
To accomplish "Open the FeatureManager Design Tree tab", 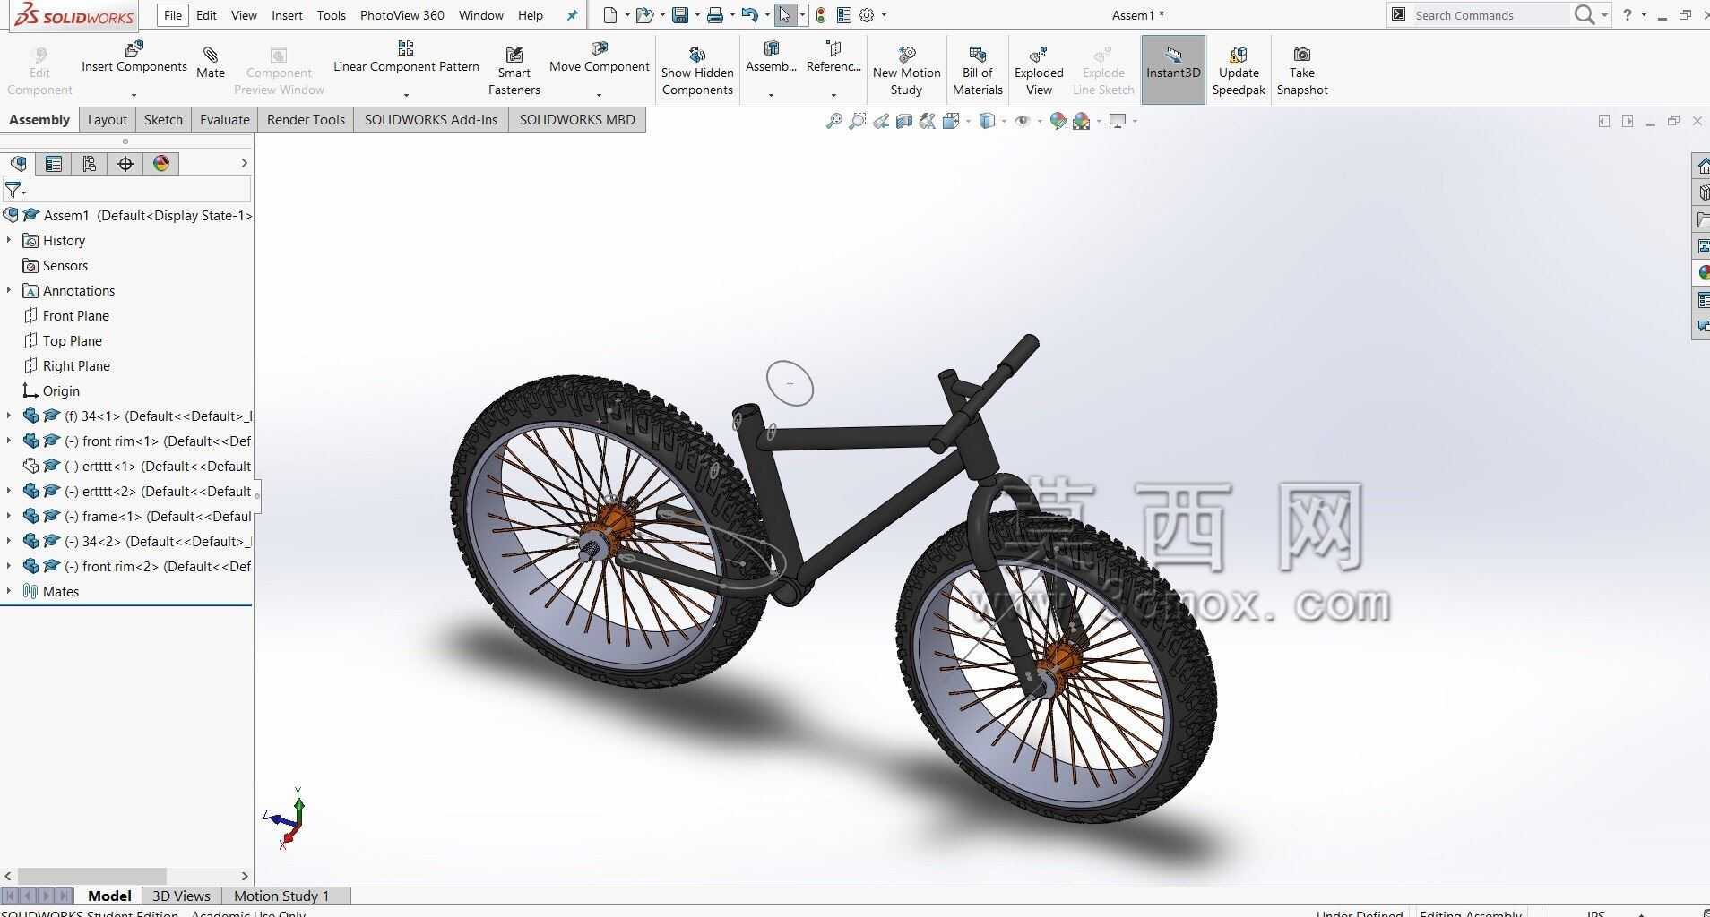I will coord(19,164).
